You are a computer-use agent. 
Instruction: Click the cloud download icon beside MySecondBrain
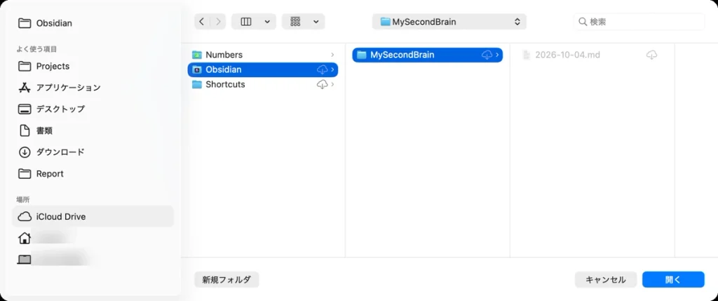(487, 55)
